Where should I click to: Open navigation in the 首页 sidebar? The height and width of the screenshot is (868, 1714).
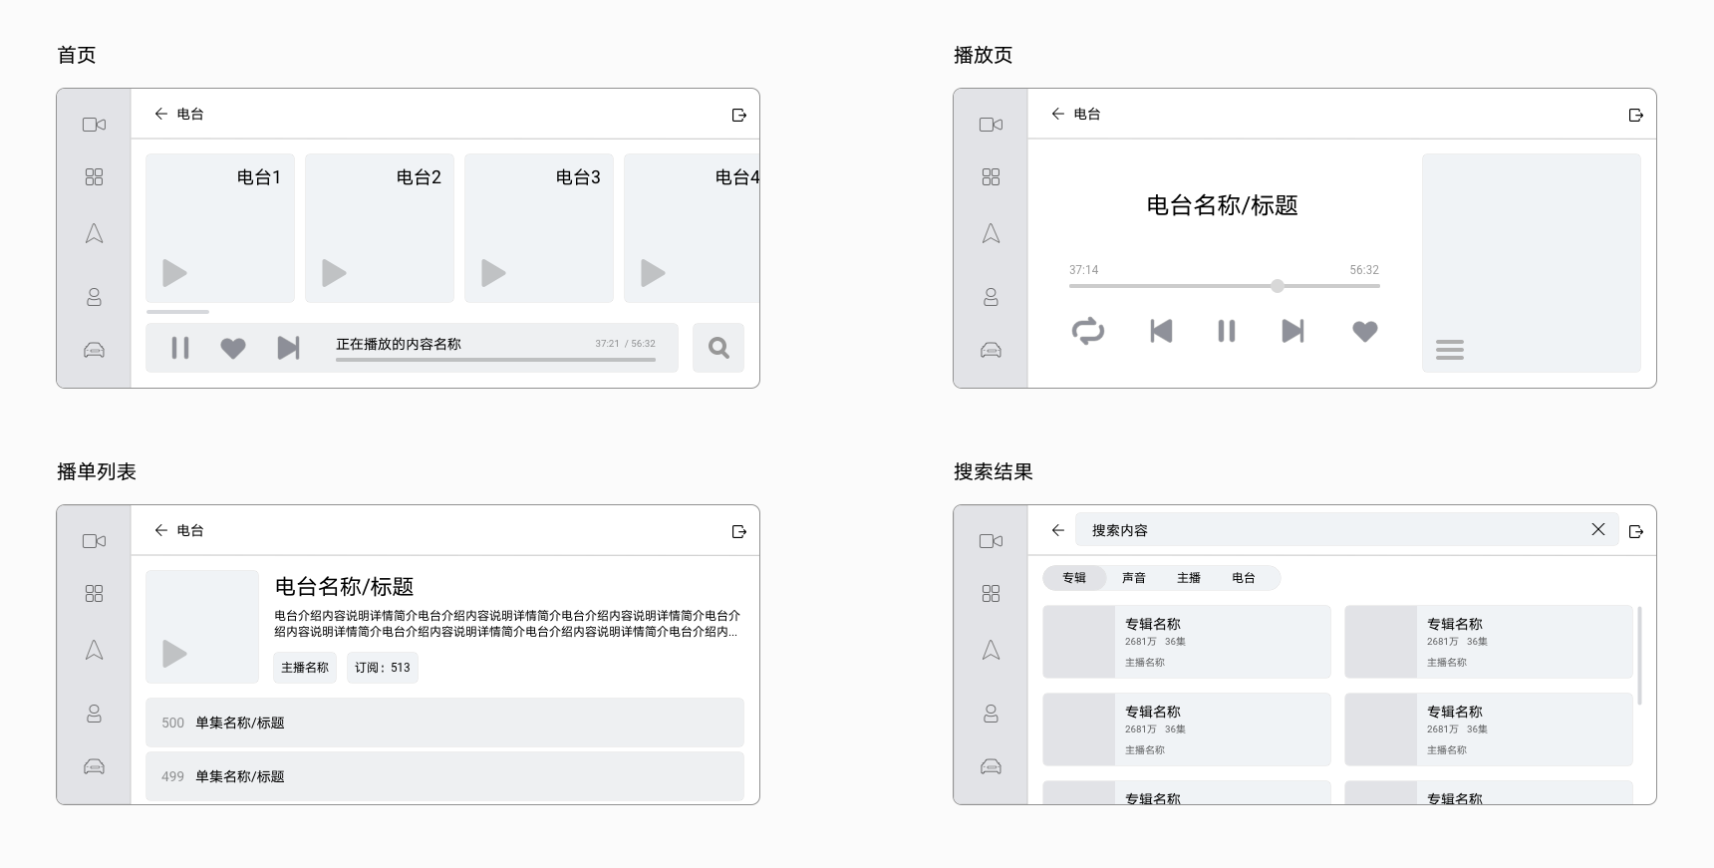(x=94, y=234)
